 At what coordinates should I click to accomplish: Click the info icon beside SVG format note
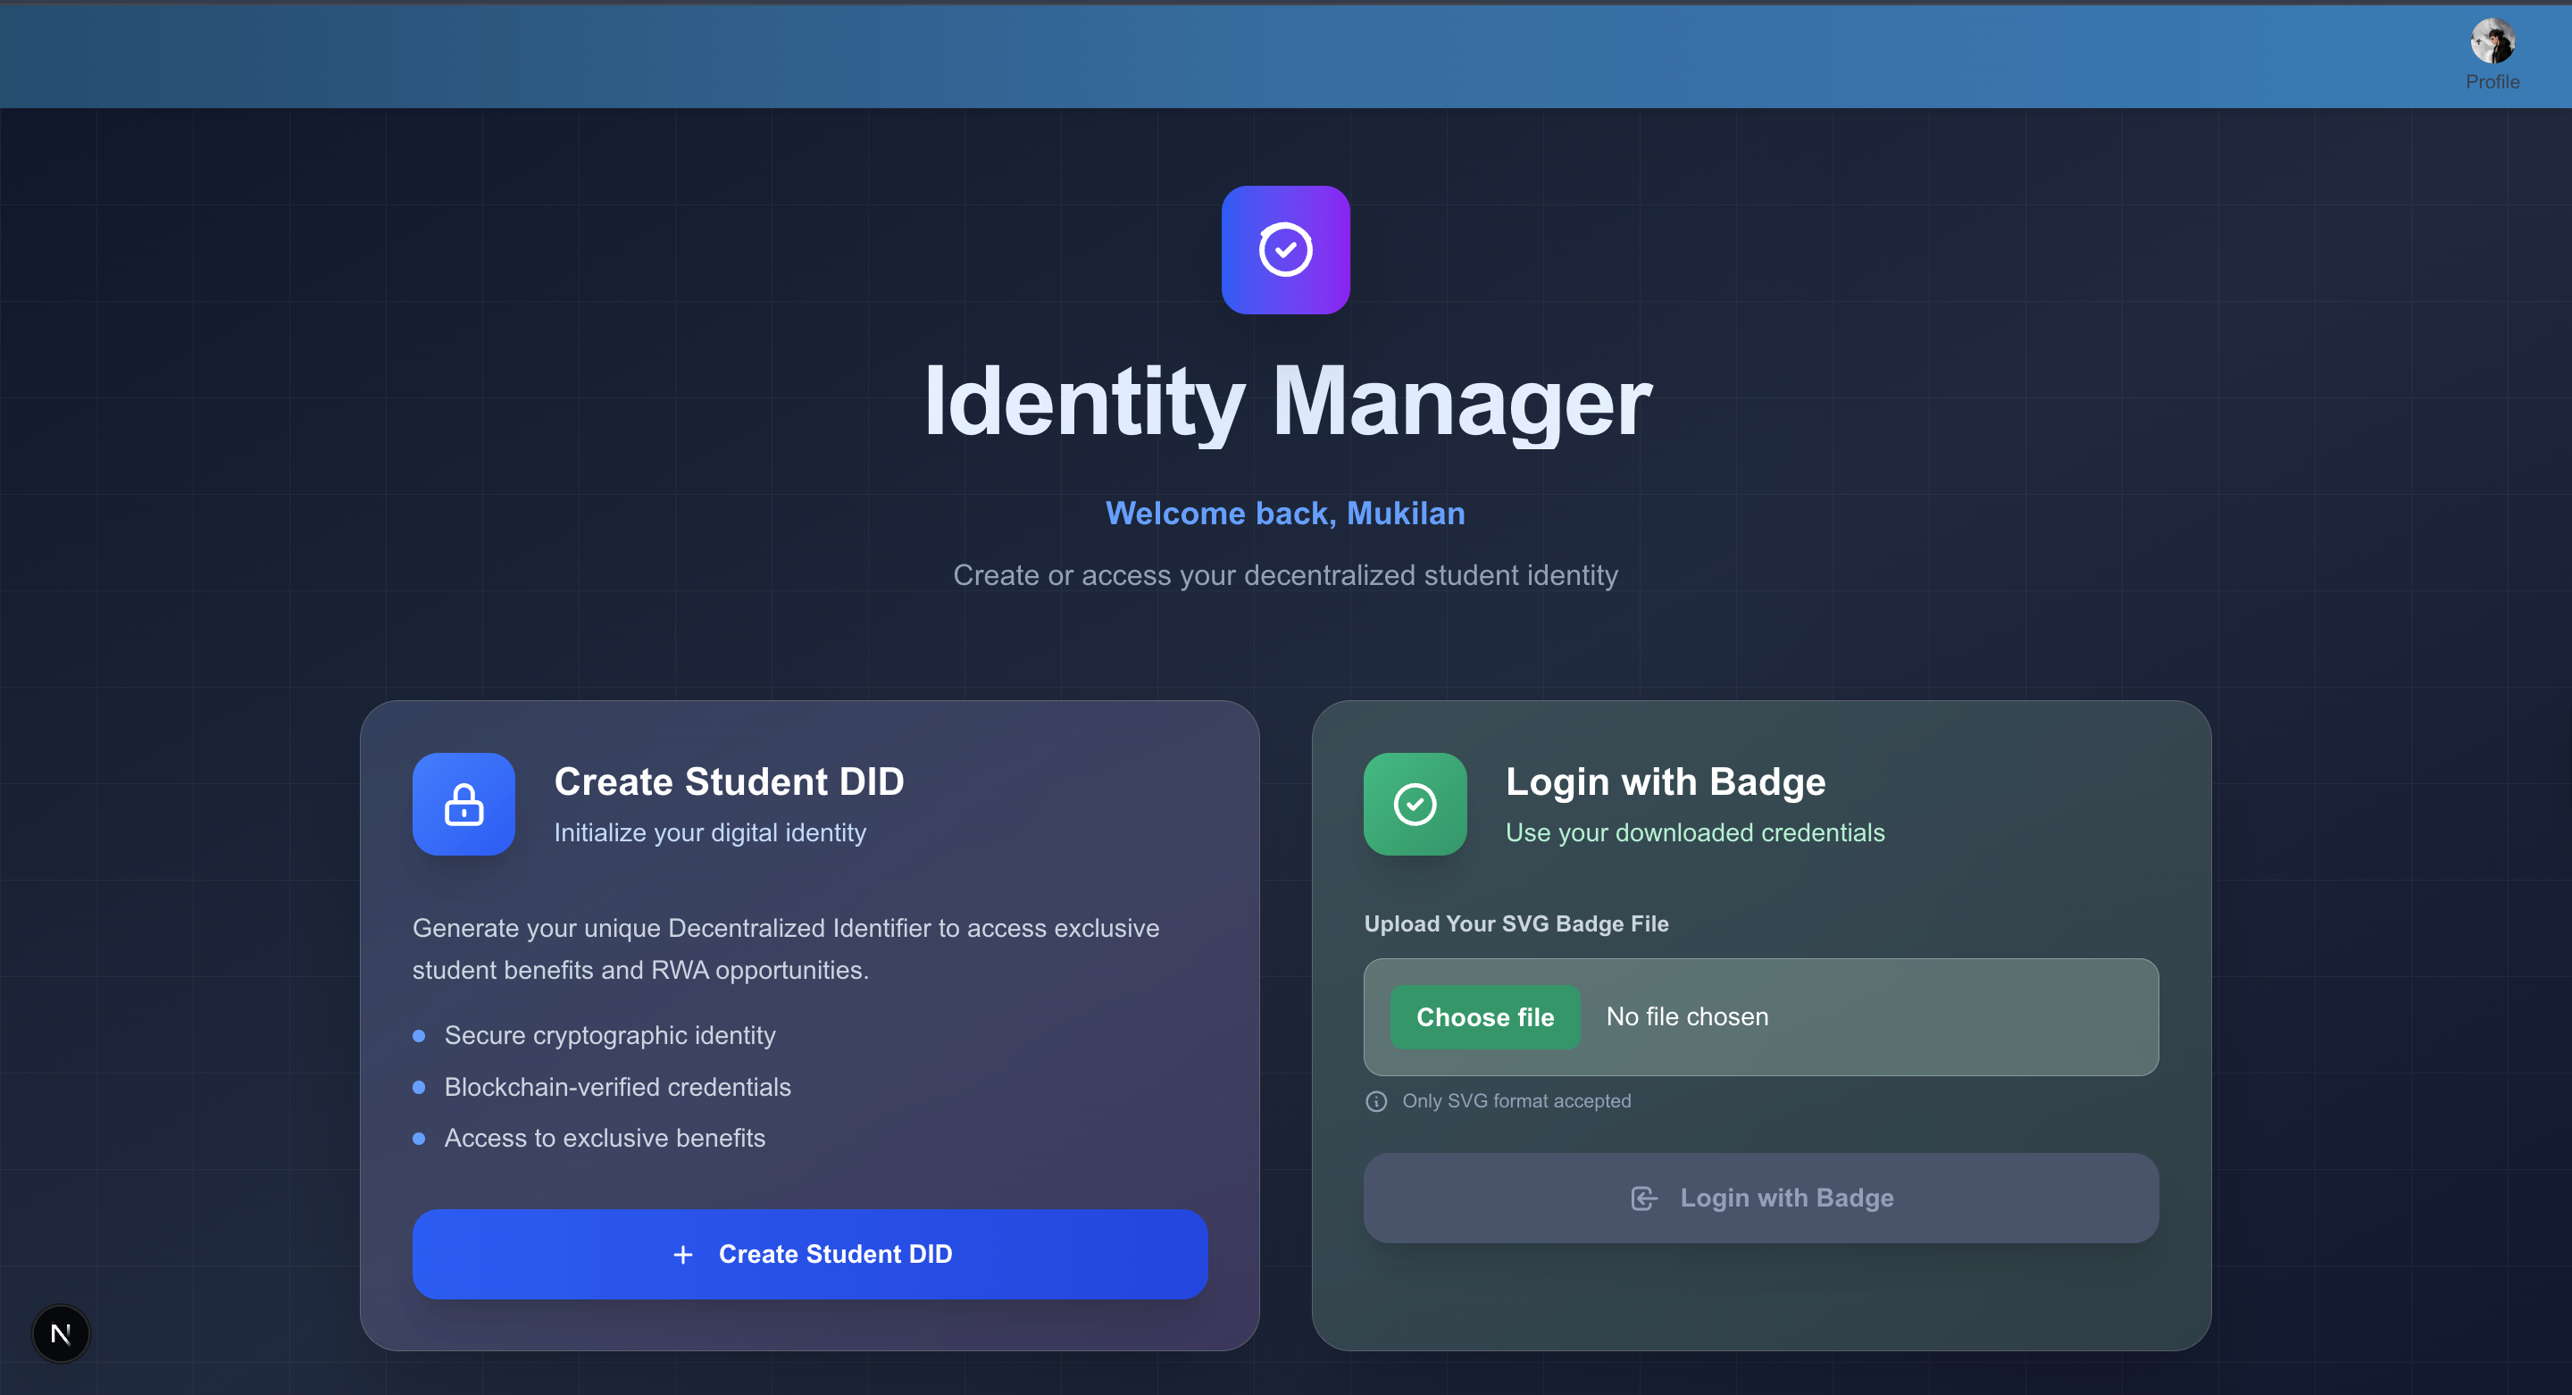pos(1376,1100)
